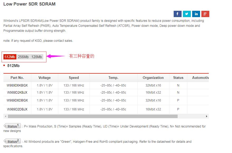Click the 16Mbit x32 cell for W989D2KBJX
Viewport: 232px width, 153px height.
coord(153,93)
